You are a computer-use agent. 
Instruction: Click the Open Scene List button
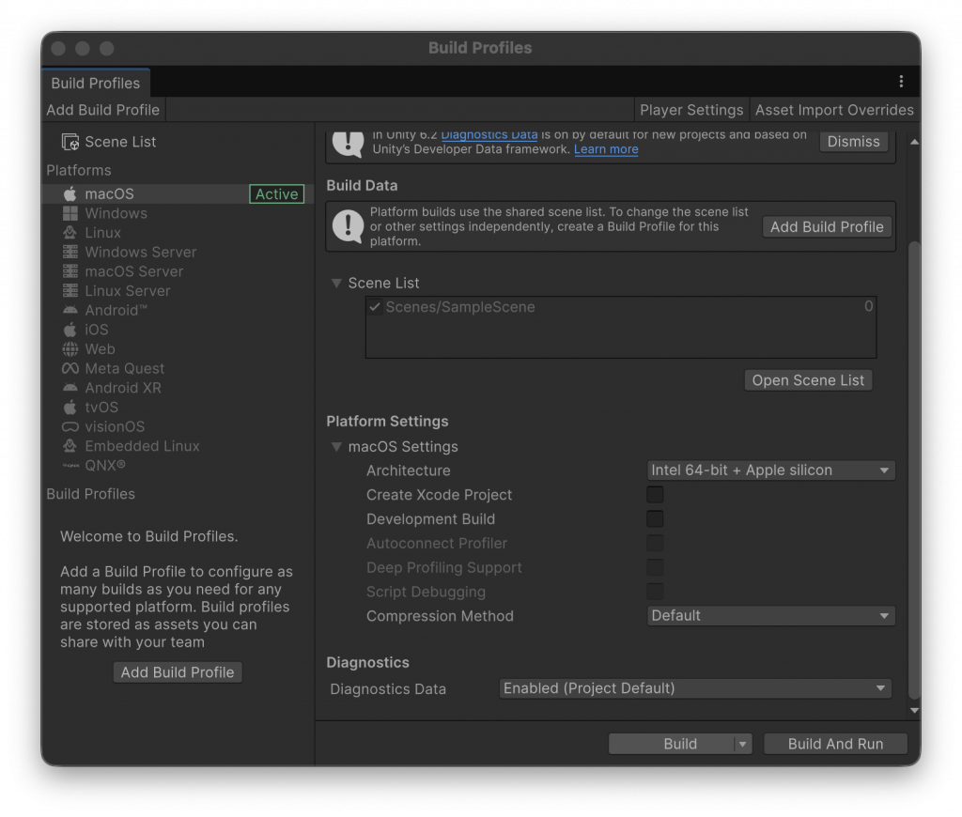[x=808, y=380]
